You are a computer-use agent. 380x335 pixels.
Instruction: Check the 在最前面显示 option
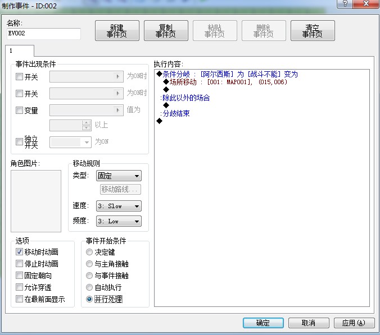click(19, 299)
